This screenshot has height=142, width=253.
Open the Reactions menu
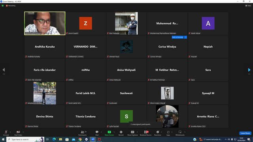[x=158, y=133]
